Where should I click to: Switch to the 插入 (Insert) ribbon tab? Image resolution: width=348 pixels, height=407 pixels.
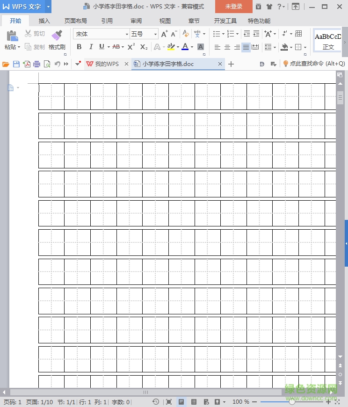tap(44, 21)
